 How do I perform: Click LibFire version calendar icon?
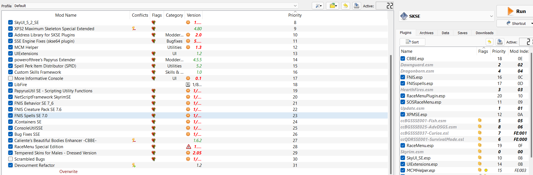point(188,84)
